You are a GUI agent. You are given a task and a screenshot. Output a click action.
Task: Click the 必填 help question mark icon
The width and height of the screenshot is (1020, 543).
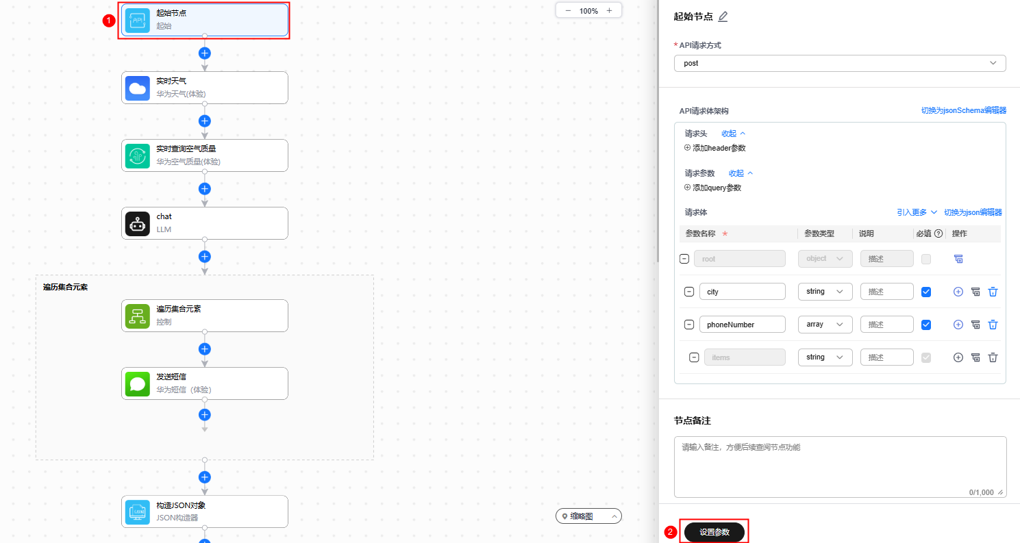pos(938,233)
